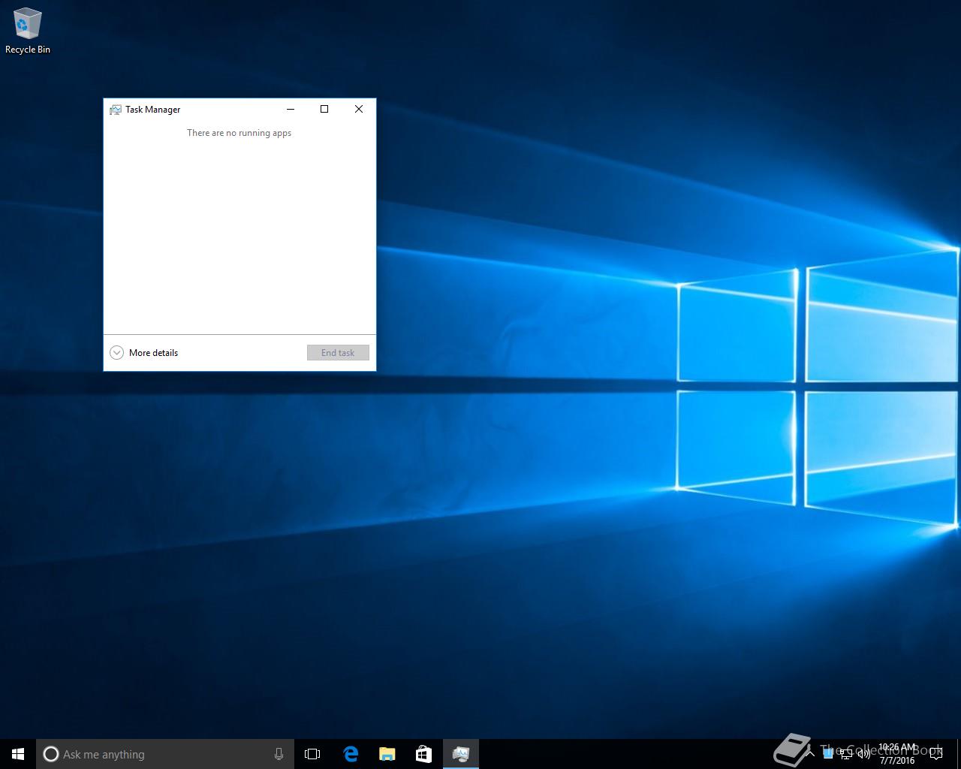Maximize the Task Manager window
Image resolution: width=961 pixels, height=769 pixels.
point(324,110)
